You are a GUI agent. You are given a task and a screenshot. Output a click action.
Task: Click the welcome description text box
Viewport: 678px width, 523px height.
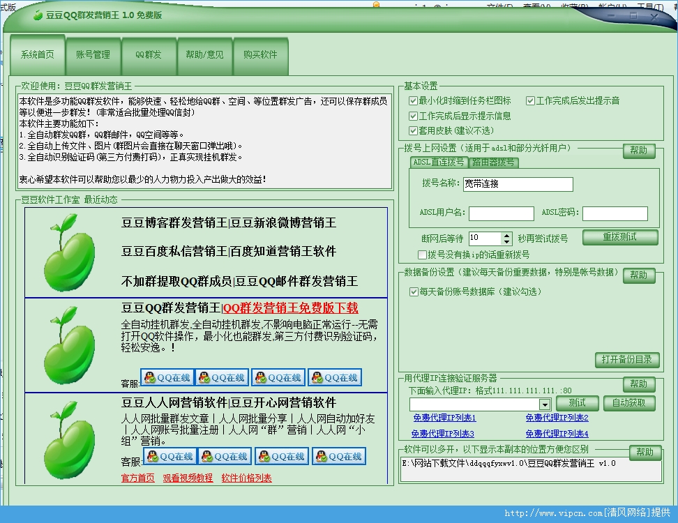(204, 142)
